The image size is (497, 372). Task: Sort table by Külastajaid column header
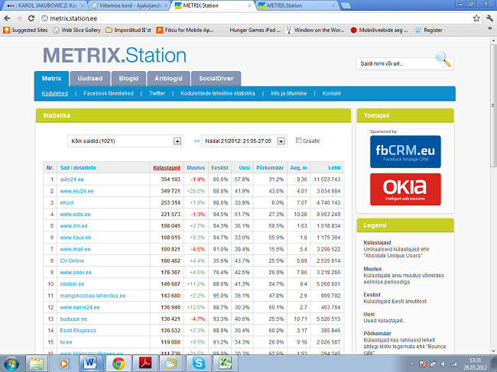(x=166, y=167)
